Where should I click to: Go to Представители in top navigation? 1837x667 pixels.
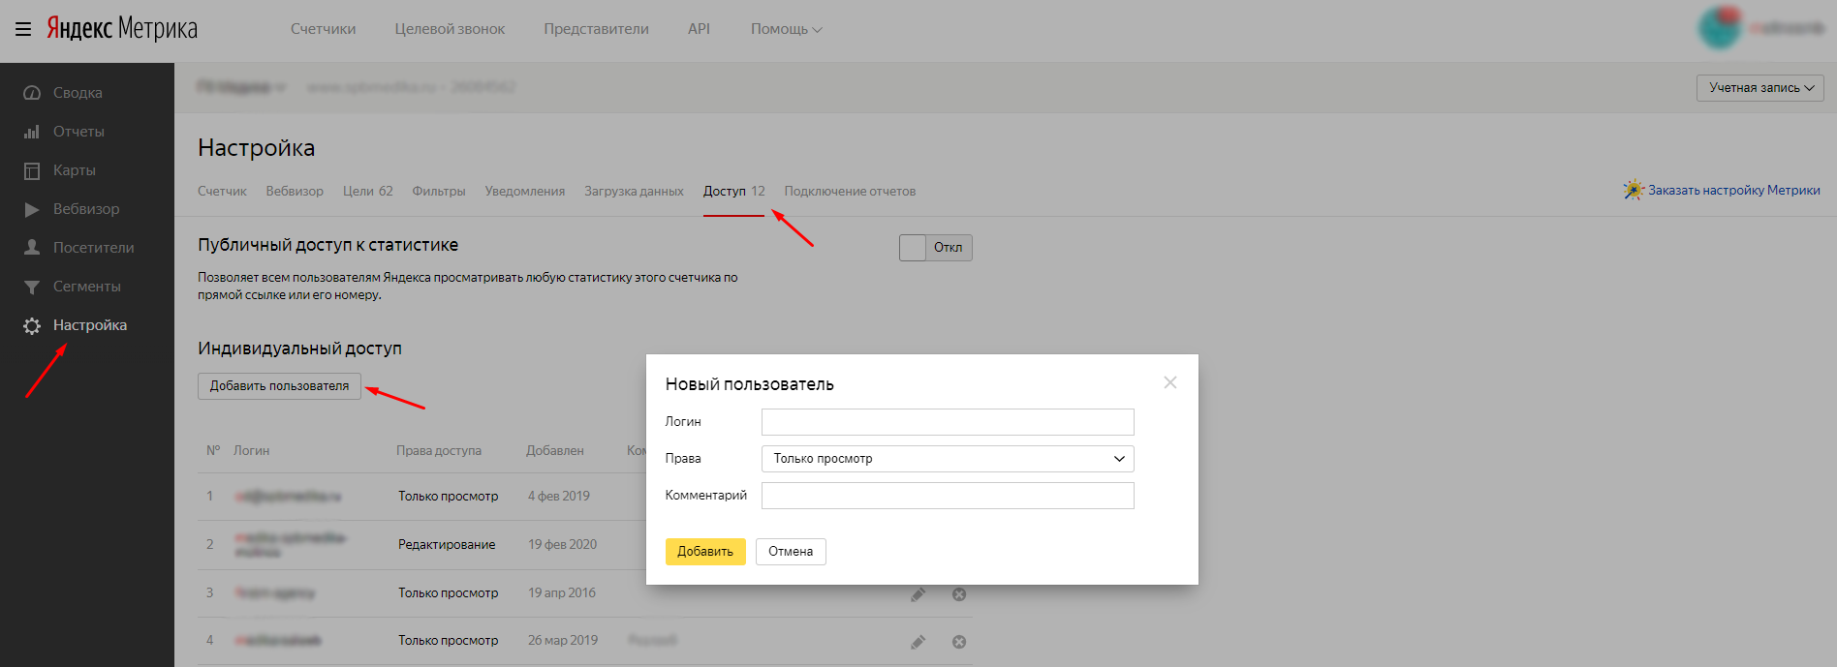tap(597, 29)
